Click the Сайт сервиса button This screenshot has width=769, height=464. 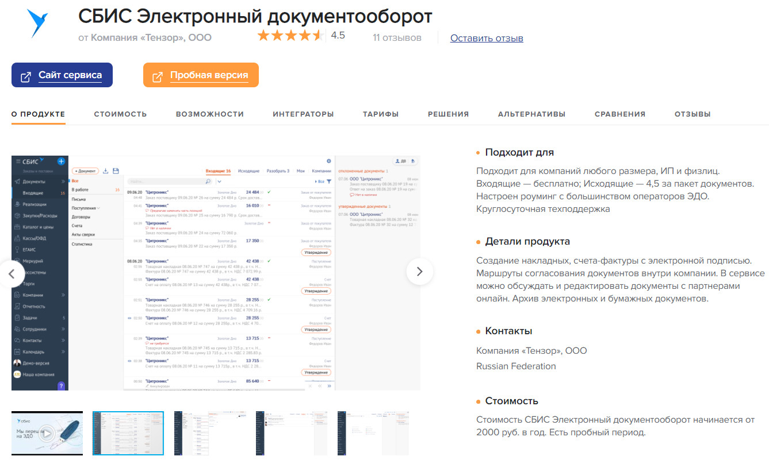(62, 75)
